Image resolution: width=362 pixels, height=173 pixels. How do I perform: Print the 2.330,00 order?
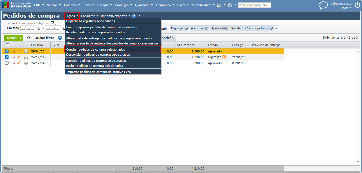pyautogui.click(x=26, y=57)
